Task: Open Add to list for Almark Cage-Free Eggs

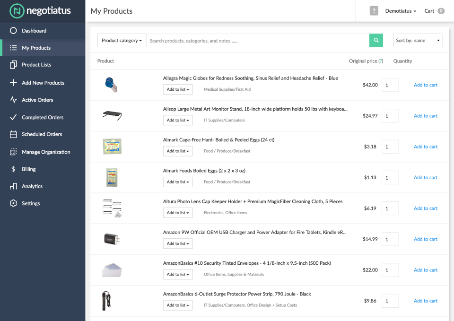Action: [x=178, y=151]
